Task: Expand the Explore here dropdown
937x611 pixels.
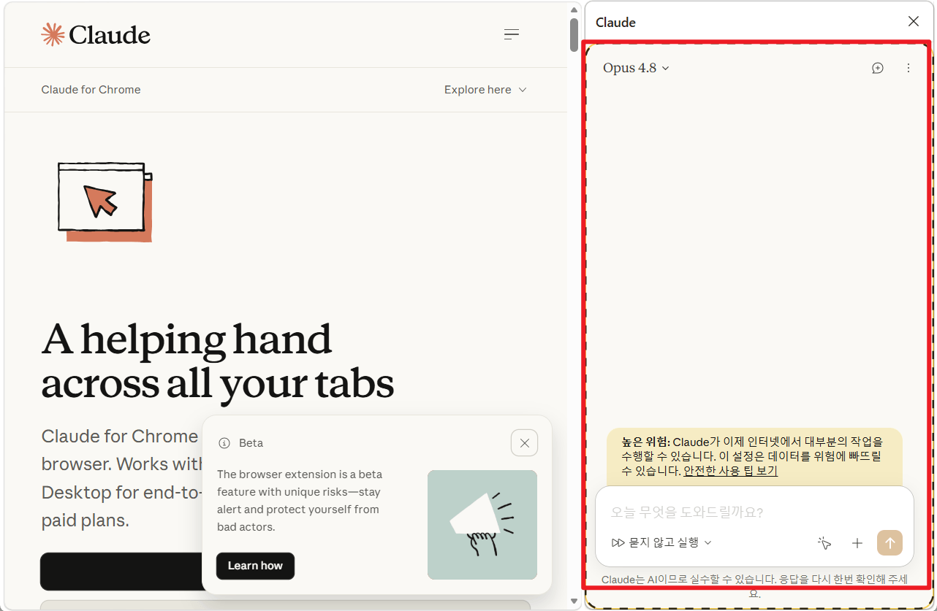Action: [x=485, y=90]
